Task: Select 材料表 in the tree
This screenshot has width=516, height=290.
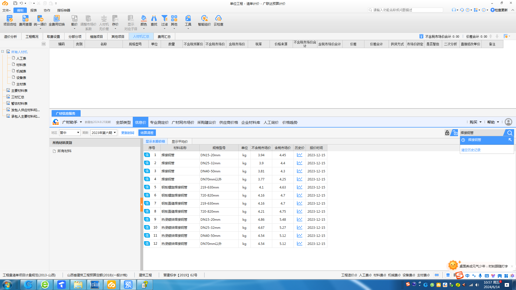Action: [21, 65]
